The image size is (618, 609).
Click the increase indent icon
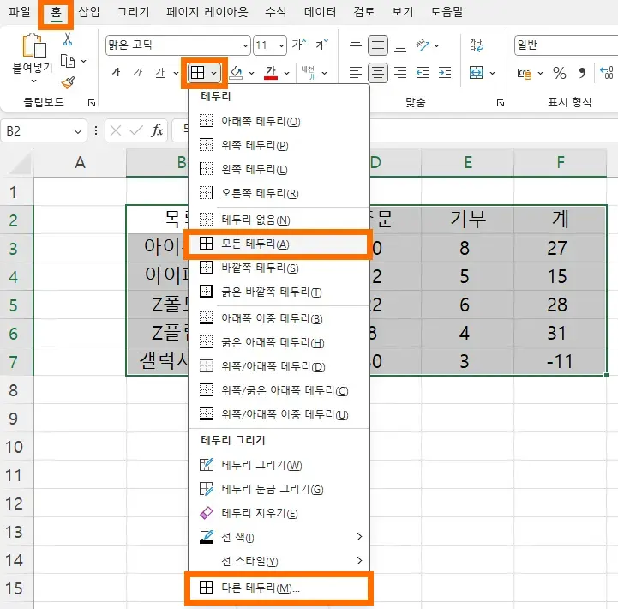coord(445,73)
